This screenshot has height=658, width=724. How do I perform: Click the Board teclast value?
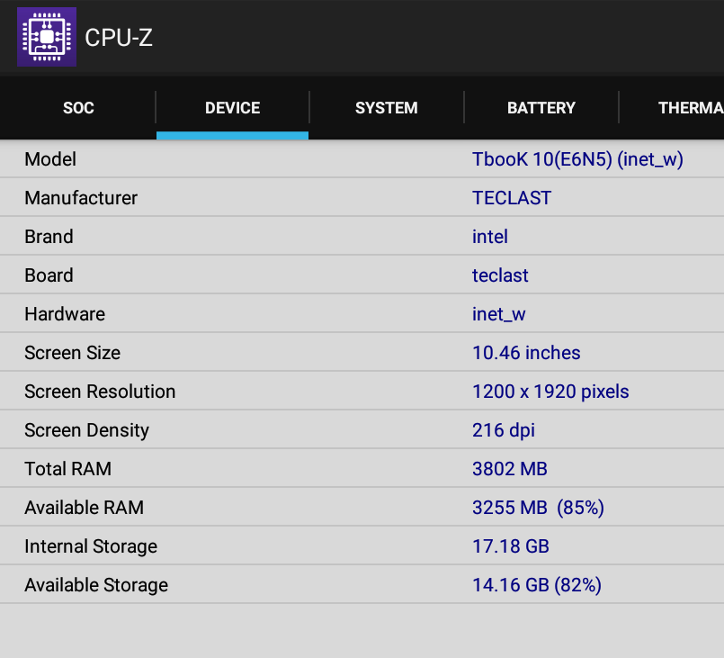[x=500, y=275]
